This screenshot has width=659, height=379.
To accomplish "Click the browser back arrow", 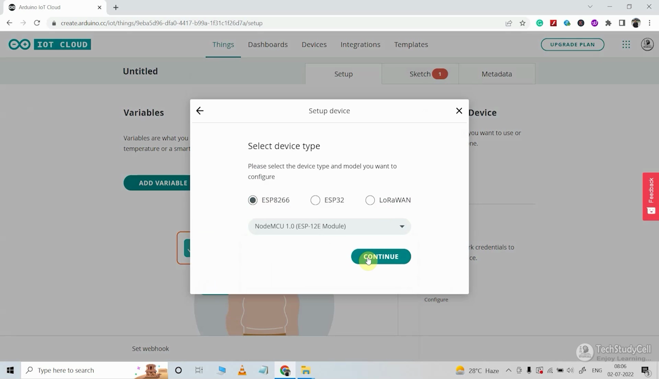I will [x=9, y=23].
